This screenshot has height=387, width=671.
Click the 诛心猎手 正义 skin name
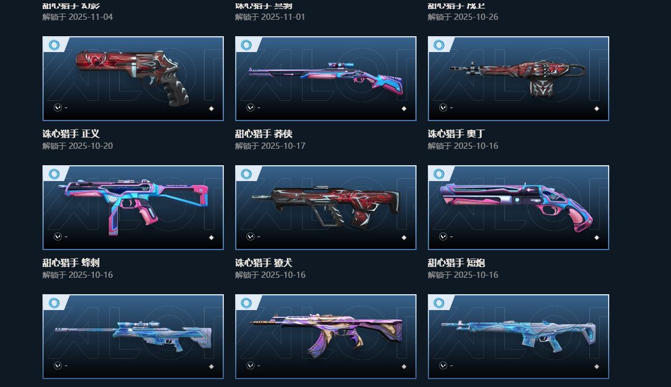71,134
